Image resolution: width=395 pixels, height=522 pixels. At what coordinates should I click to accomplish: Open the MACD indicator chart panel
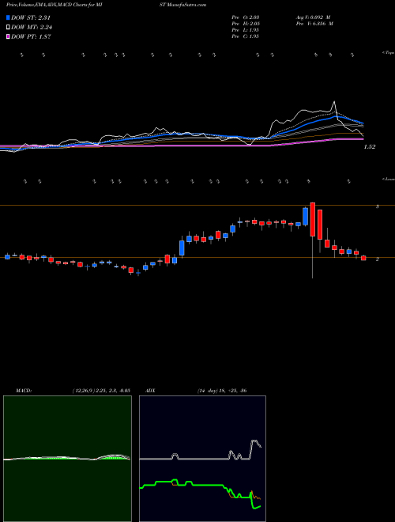click(67, 459)
